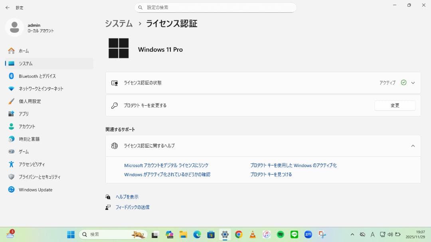The width and height of the screenshot is (431, 242).
Task: Open the weather widget with 5 badge
Action: tap(10, 234)
